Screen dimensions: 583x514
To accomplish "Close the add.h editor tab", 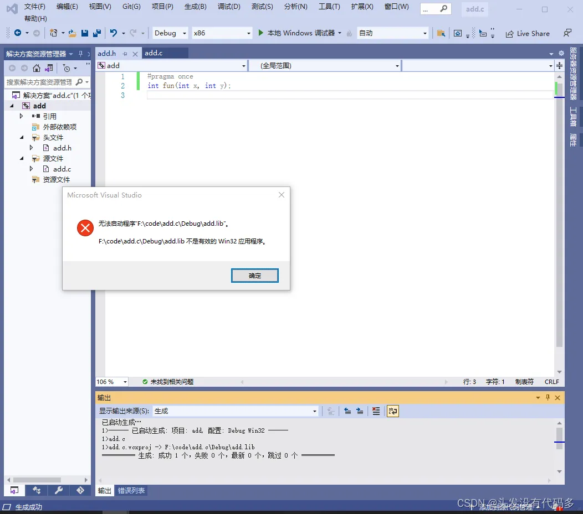I will (x=135, y=54).
